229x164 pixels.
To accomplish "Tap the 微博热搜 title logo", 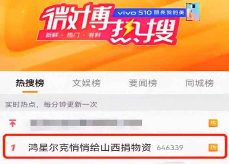I will coord(109,24).
